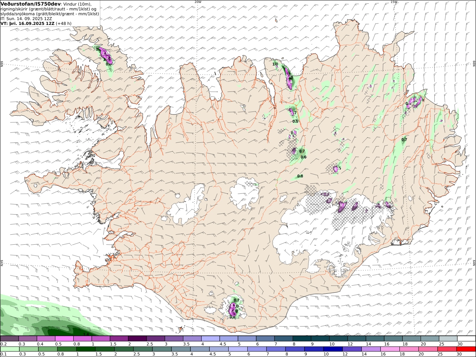This screenshot has height=357, width=476.
Task: Select top legend swatch between 3 and 3.5
Action: [x=174, y=339]
